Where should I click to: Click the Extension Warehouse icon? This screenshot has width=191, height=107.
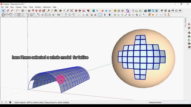(x=84, y=11)
